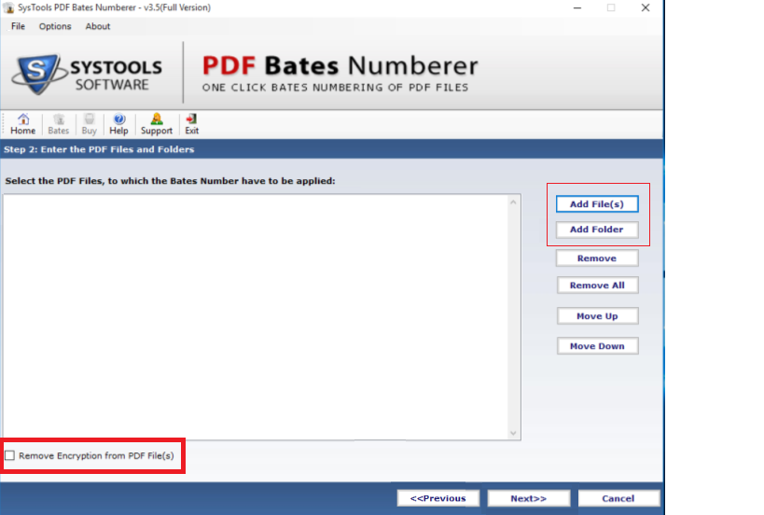Click the Exit toolbar icon
Viewport: 764px width, 515px height.
click(191, 124)
